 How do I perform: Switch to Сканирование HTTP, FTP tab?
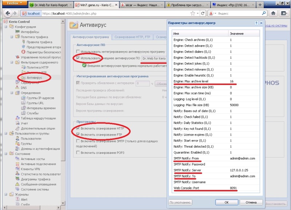(132, 37)
